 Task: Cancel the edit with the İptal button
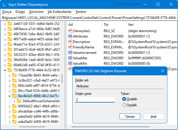pyautogui.click(x=154, y=117)
